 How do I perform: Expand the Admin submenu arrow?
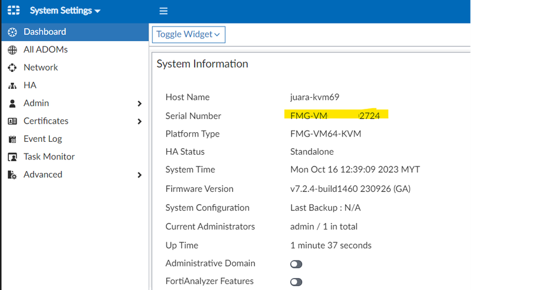click(x=139, y=104)
